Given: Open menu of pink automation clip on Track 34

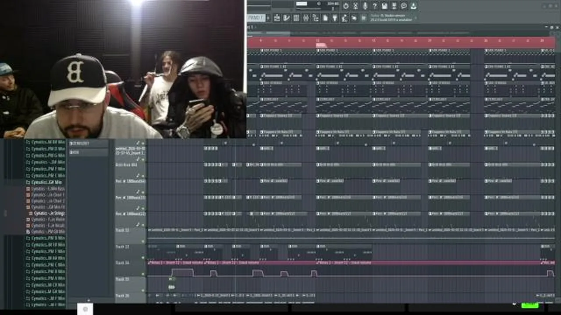Looking at the screenshot, I should click(149, 262).
